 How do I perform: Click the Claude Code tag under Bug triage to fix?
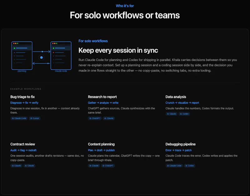tap(19, 118)
